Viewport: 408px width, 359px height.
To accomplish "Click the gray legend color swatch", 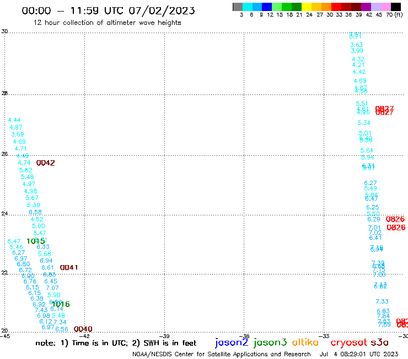I will click(x=238, y=7).
